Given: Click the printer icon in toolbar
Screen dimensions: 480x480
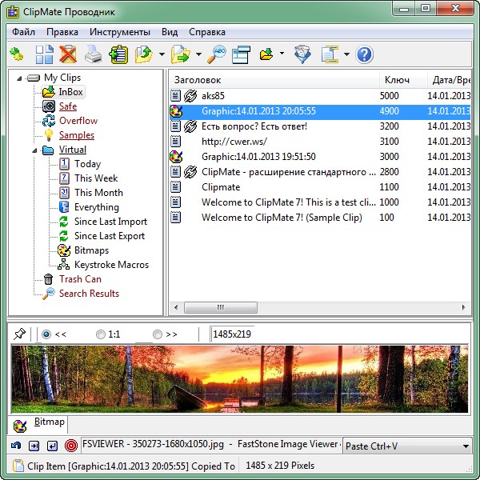Looking at the screenshot, I should tap(94, 54).
